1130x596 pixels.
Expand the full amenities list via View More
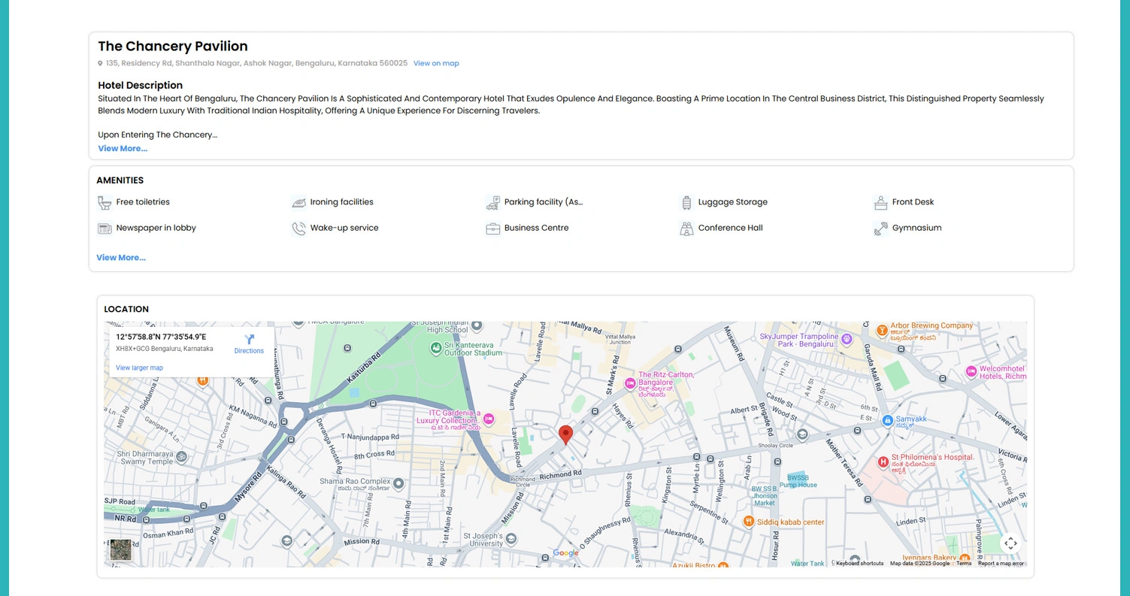(120, 257)
